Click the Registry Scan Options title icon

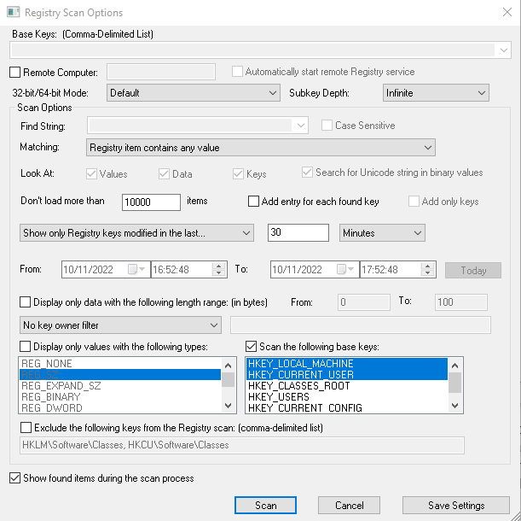[14, 12]
